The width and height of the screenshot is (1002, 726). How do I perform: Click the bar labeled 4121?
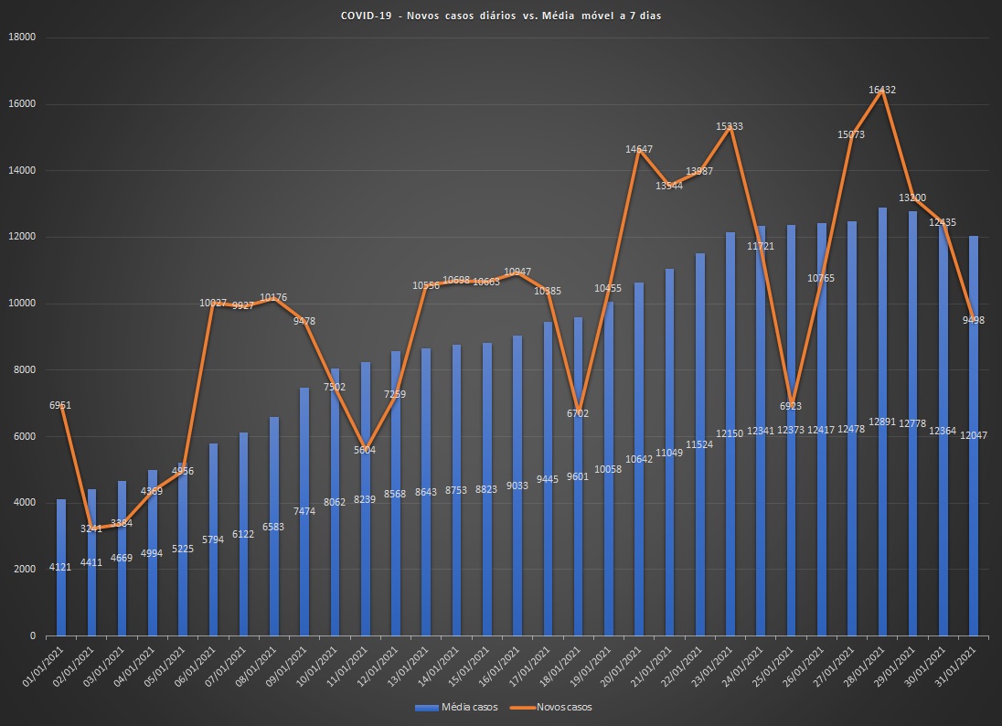coord(61,567)
